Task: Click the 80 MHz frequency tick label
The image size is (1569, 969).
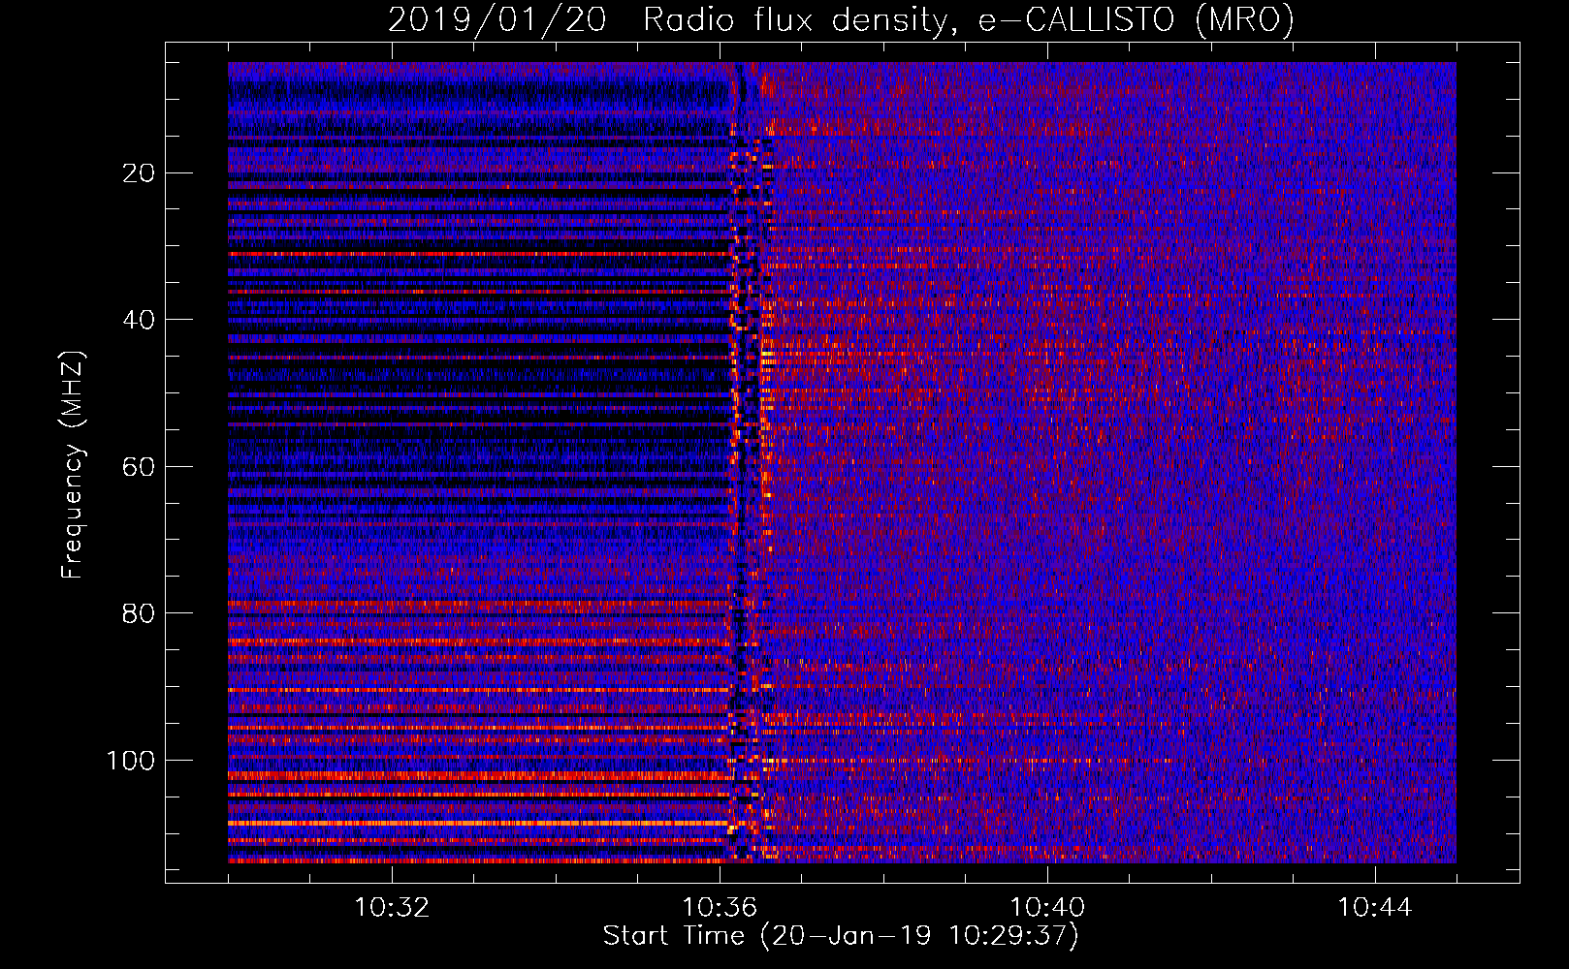Action: [139, 613]
